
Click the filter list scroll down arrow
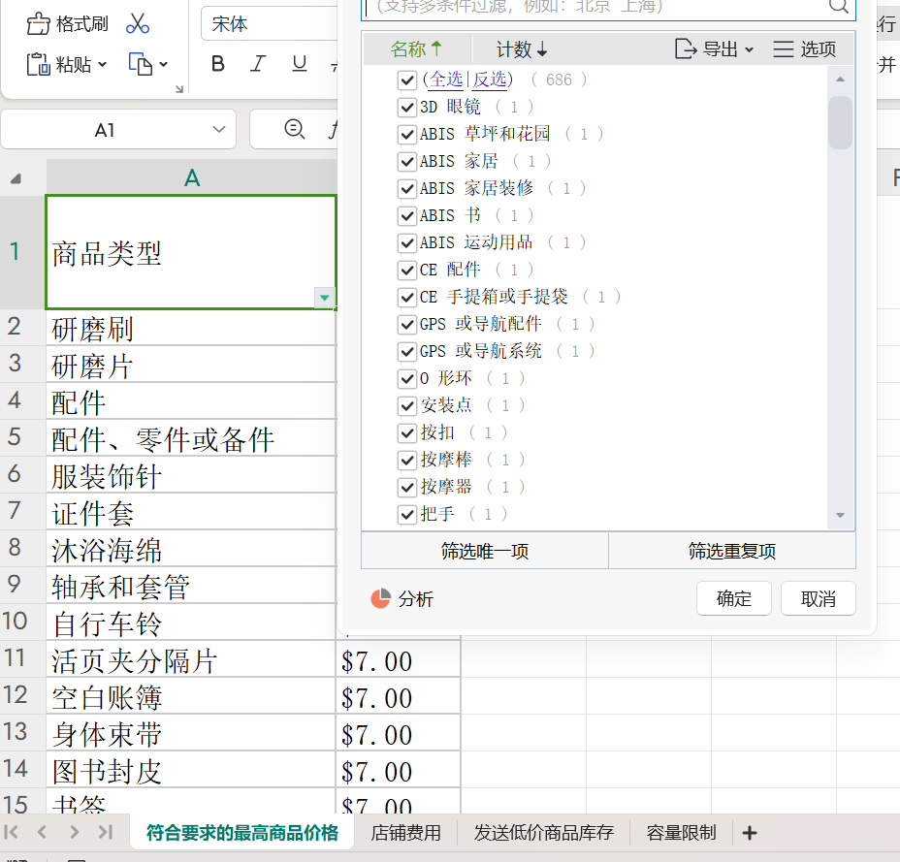tap(840, 515)
